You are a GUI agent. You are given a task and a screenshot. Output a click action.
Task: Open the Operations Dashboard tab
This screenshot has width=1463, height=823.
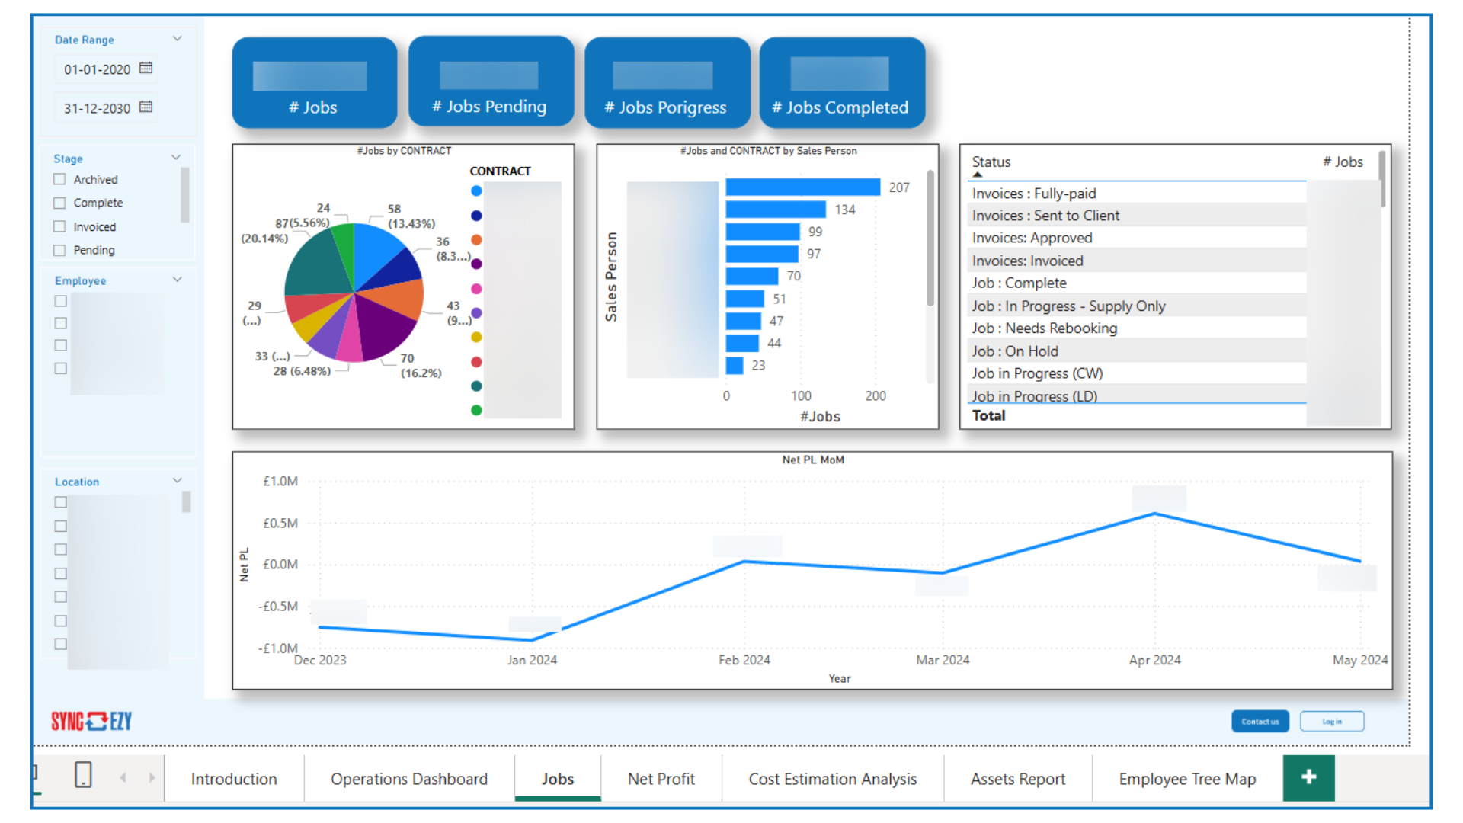tap(408, 779)
